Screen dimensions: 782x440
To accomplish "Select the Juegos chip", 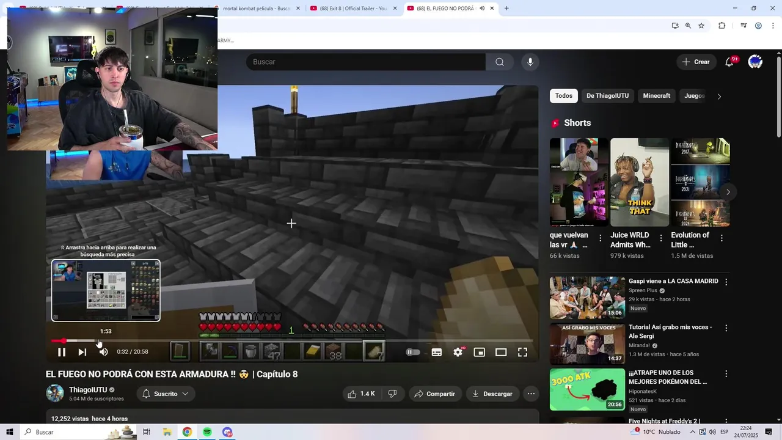I will click(x=695, y=96).
